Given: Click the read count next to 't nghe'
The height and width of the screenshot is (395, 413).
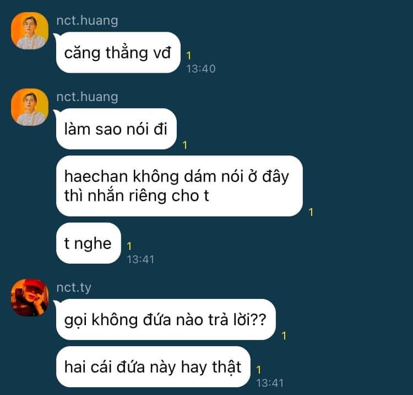Looking at the screenshot, I should (129, 246).
